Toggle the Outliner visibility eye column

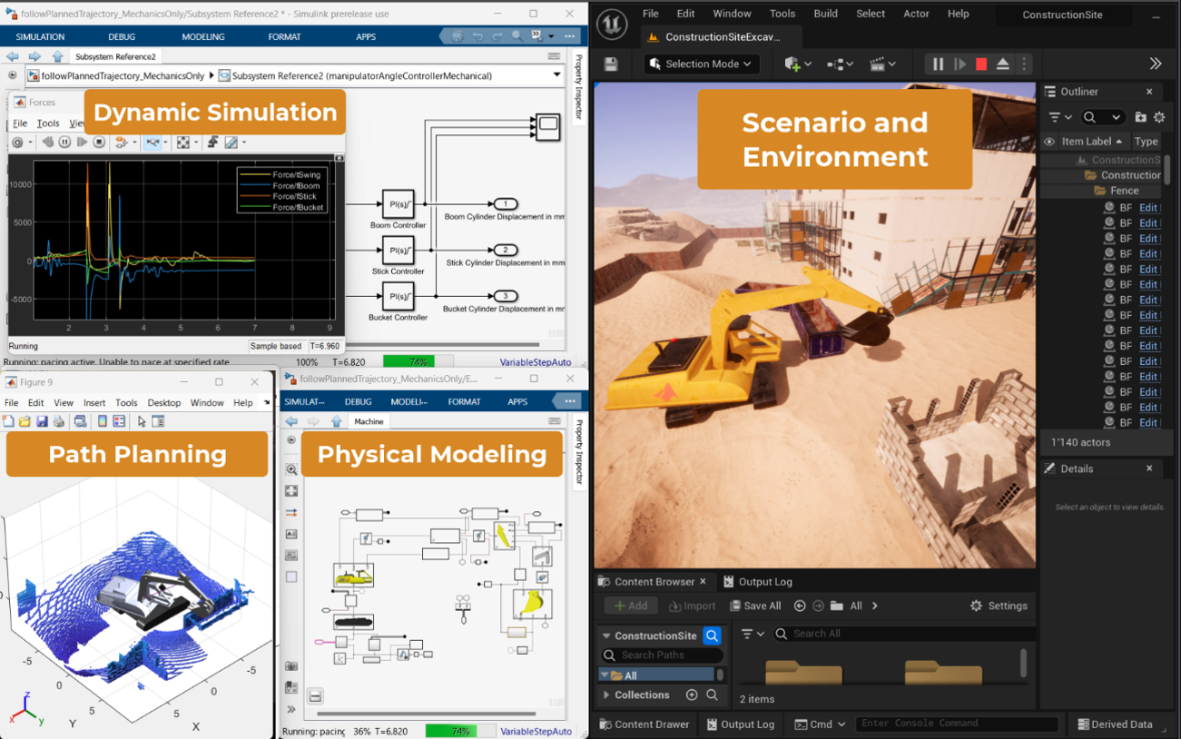coord(1049,142)
